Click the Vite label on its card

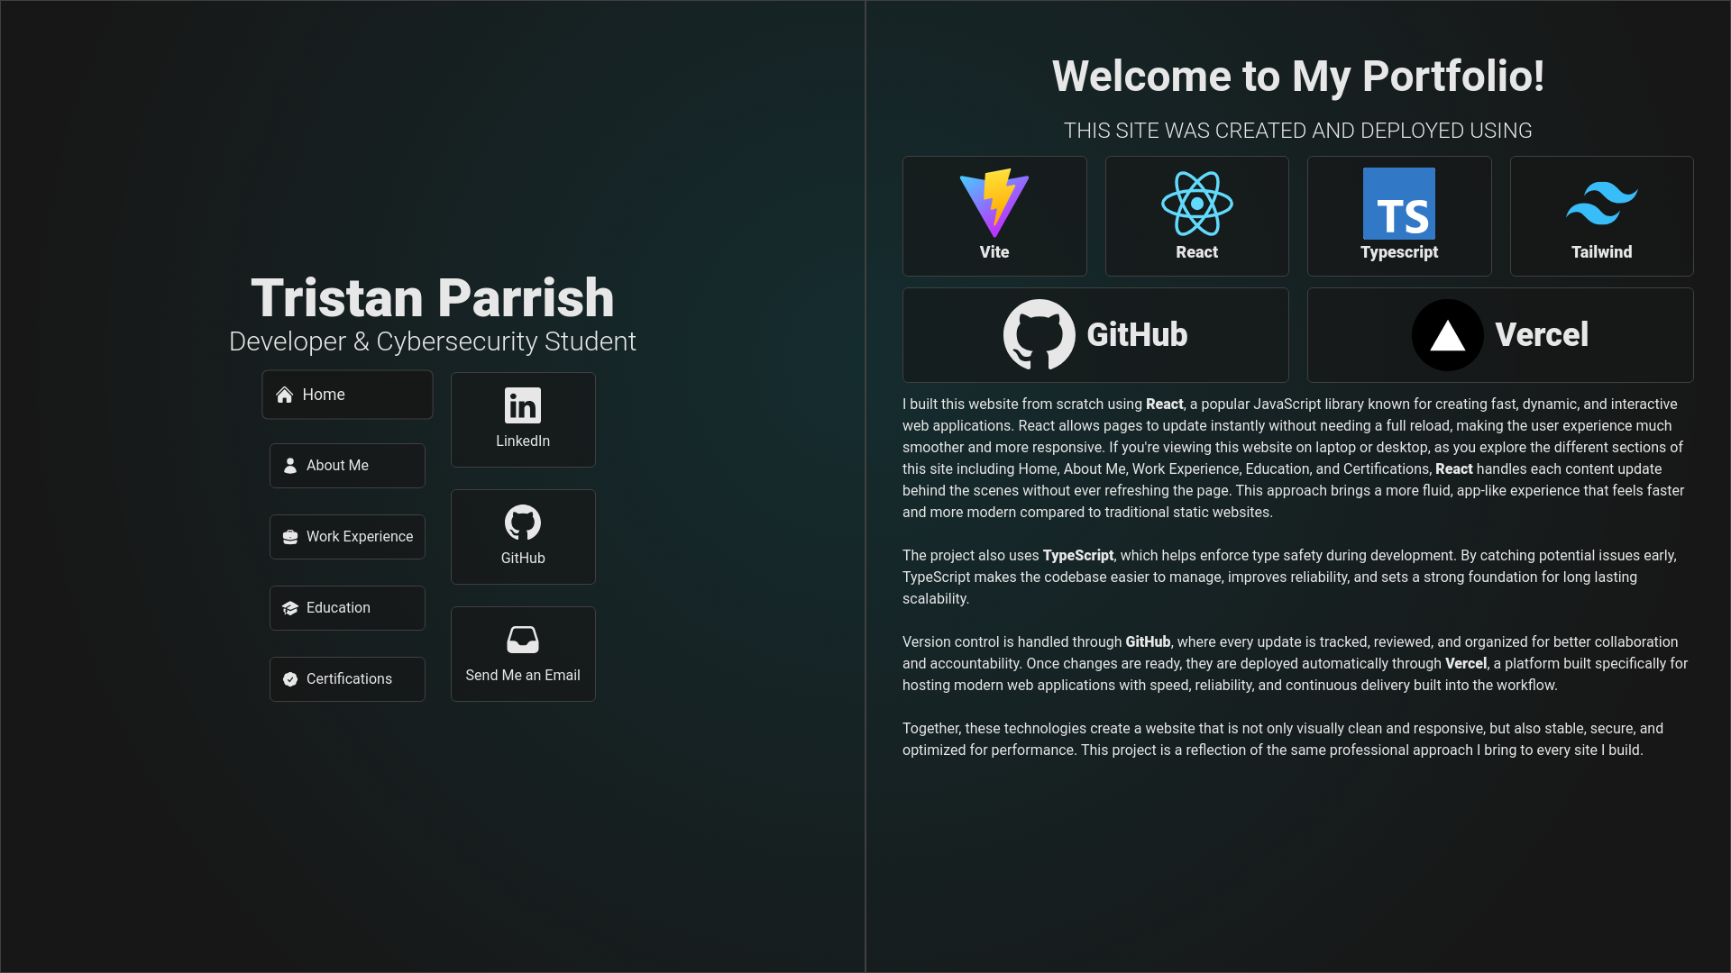point(994,252)
